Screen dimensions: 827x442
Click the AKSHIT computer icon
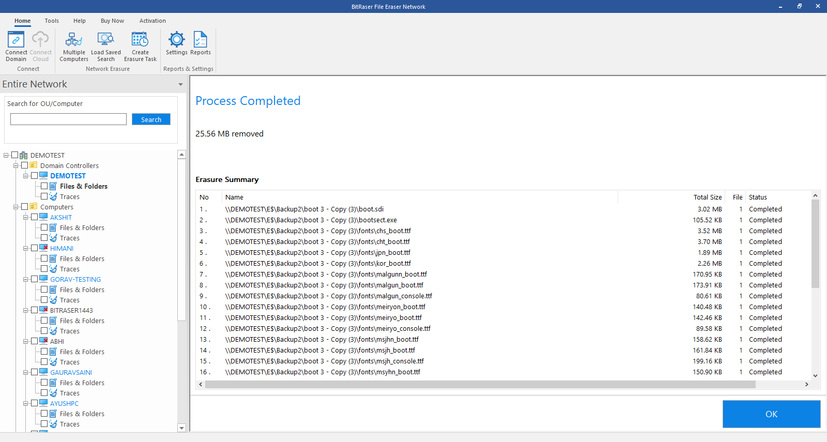[x=43, y=217]
